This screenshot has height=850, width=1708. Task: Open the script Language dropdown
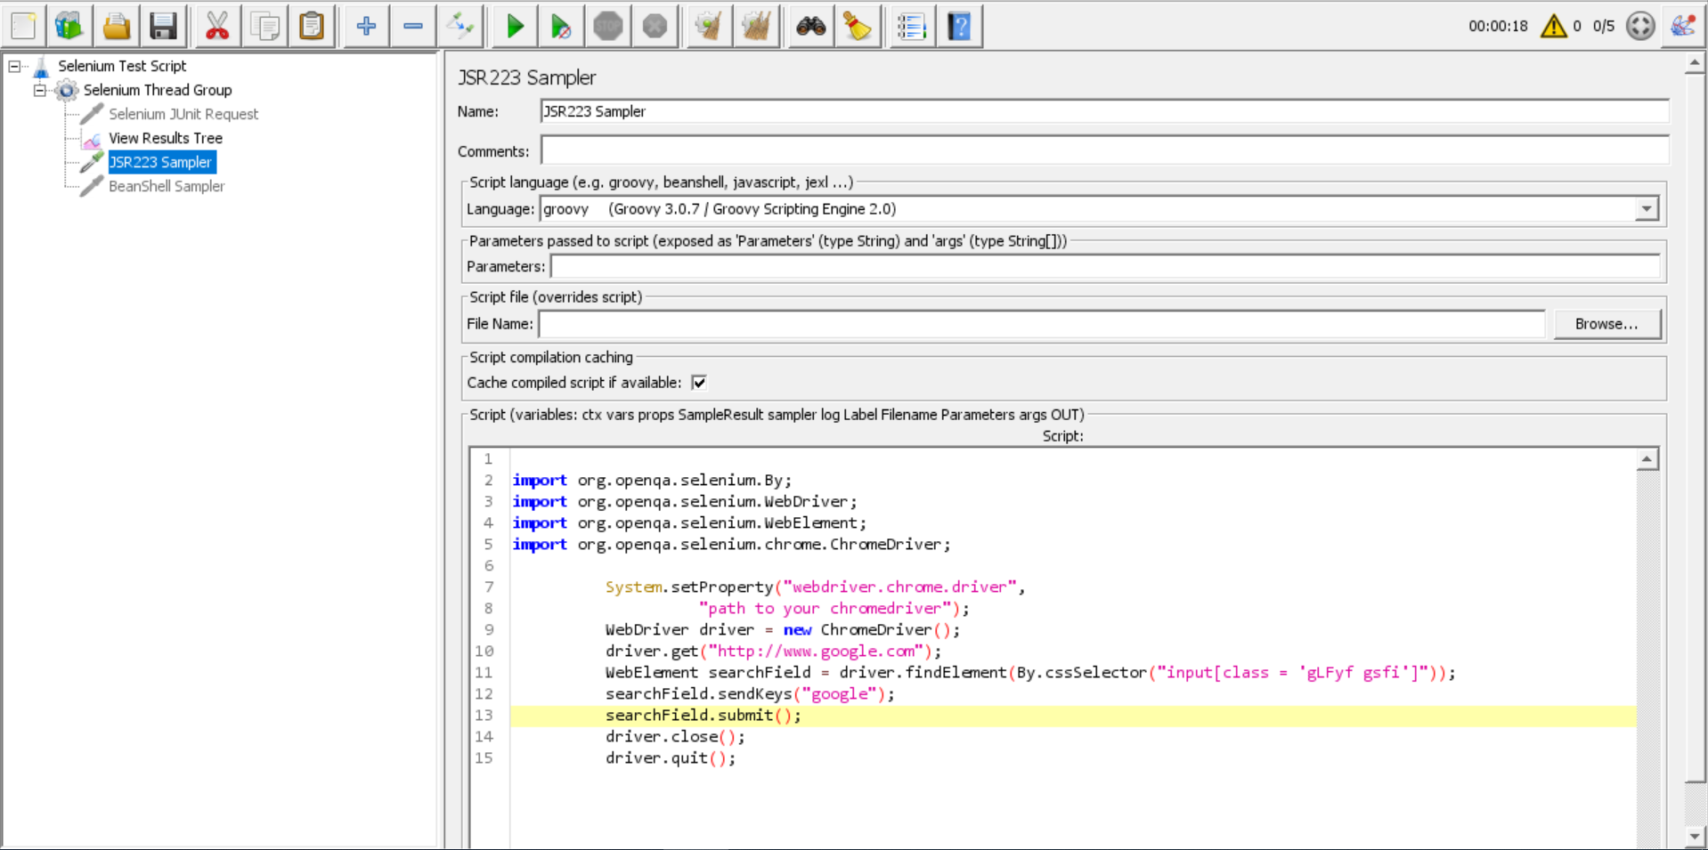pos(1647,209)
